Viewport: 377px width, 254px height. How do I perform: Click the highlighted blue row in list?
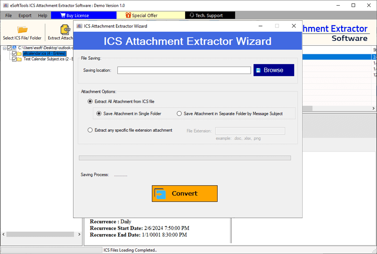click(x=339, y=57)
